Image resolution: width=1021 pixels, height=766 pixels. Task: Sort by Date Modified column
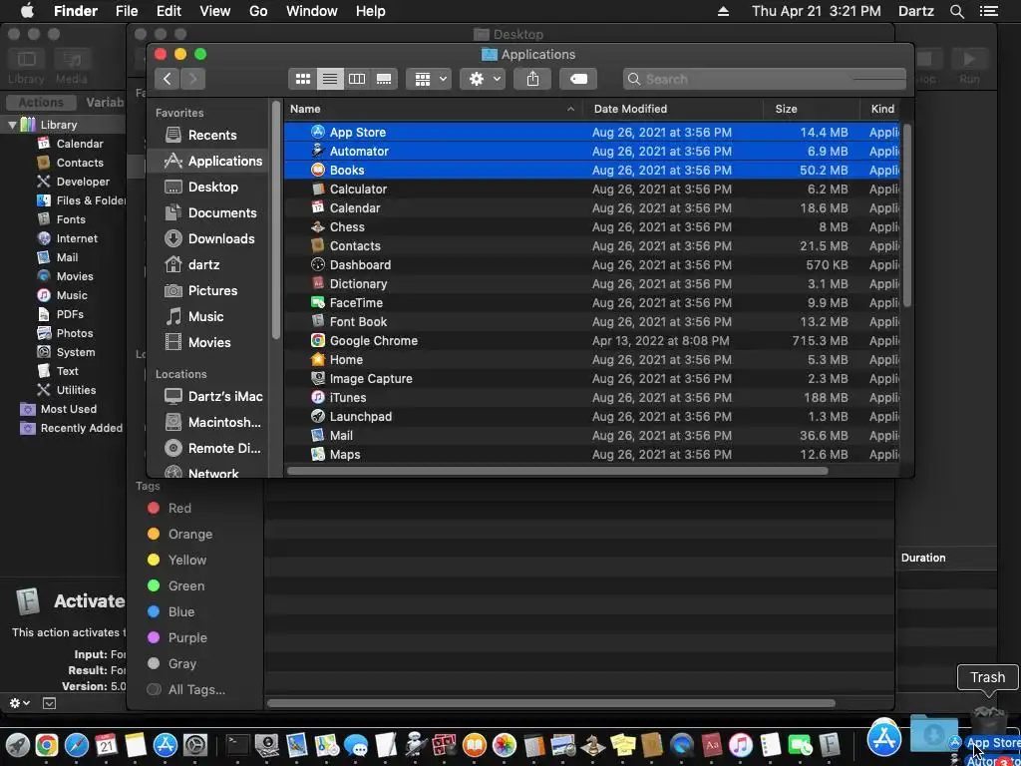673,109
